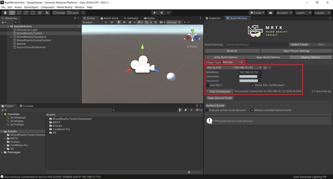
Task: Toggle 2D scene view mode
Action: click(x=112, y=22)
